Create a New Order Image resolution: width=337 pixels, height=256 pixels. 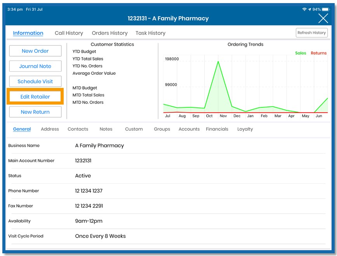35,51
